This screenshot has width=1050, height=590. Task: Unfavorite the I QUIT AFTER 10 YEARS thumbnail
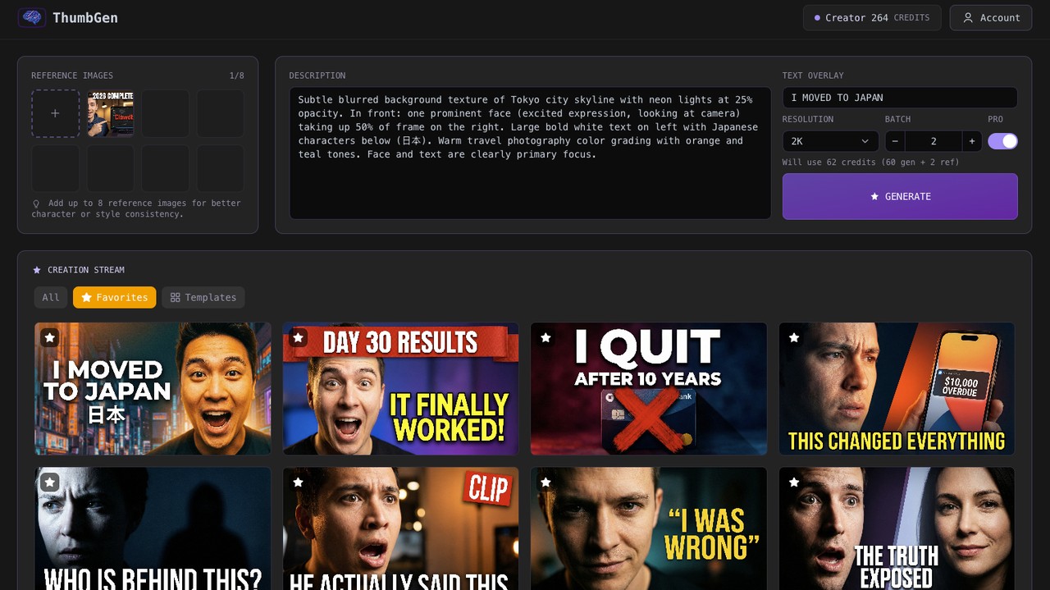point(546,337)
